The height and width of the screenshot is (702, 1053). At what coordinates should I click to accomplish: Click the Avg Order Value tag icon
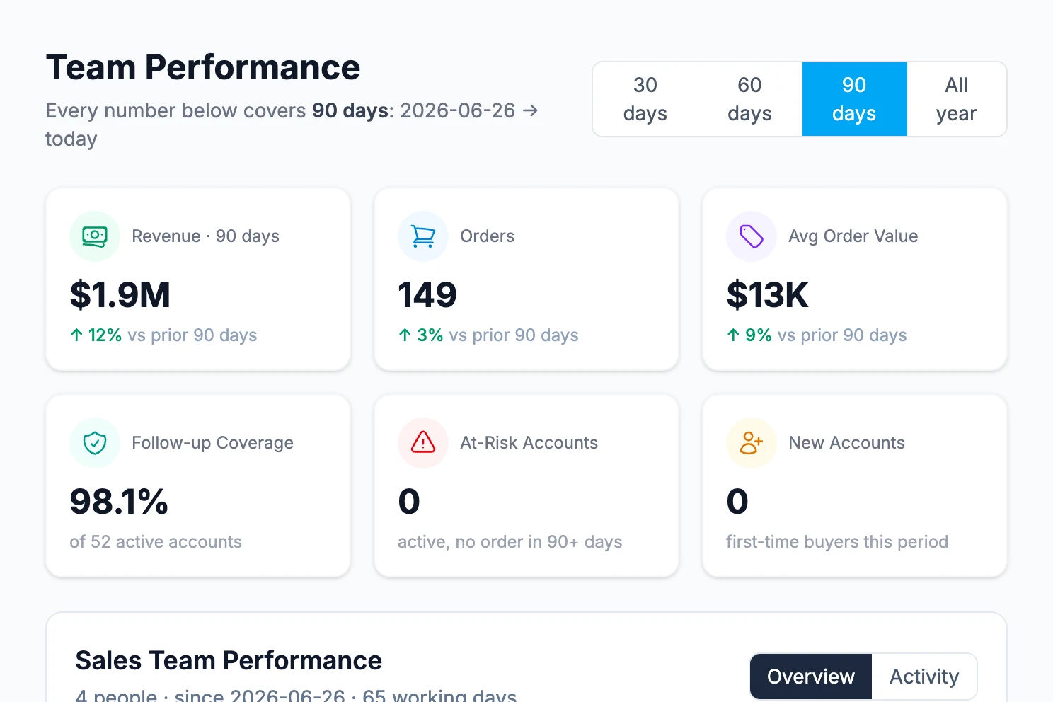coord(752,236)
